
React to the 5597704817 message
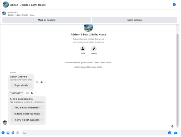click(28, 93)
